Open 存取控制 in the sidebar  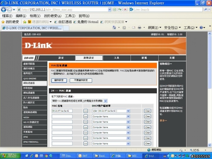[34, 88]
